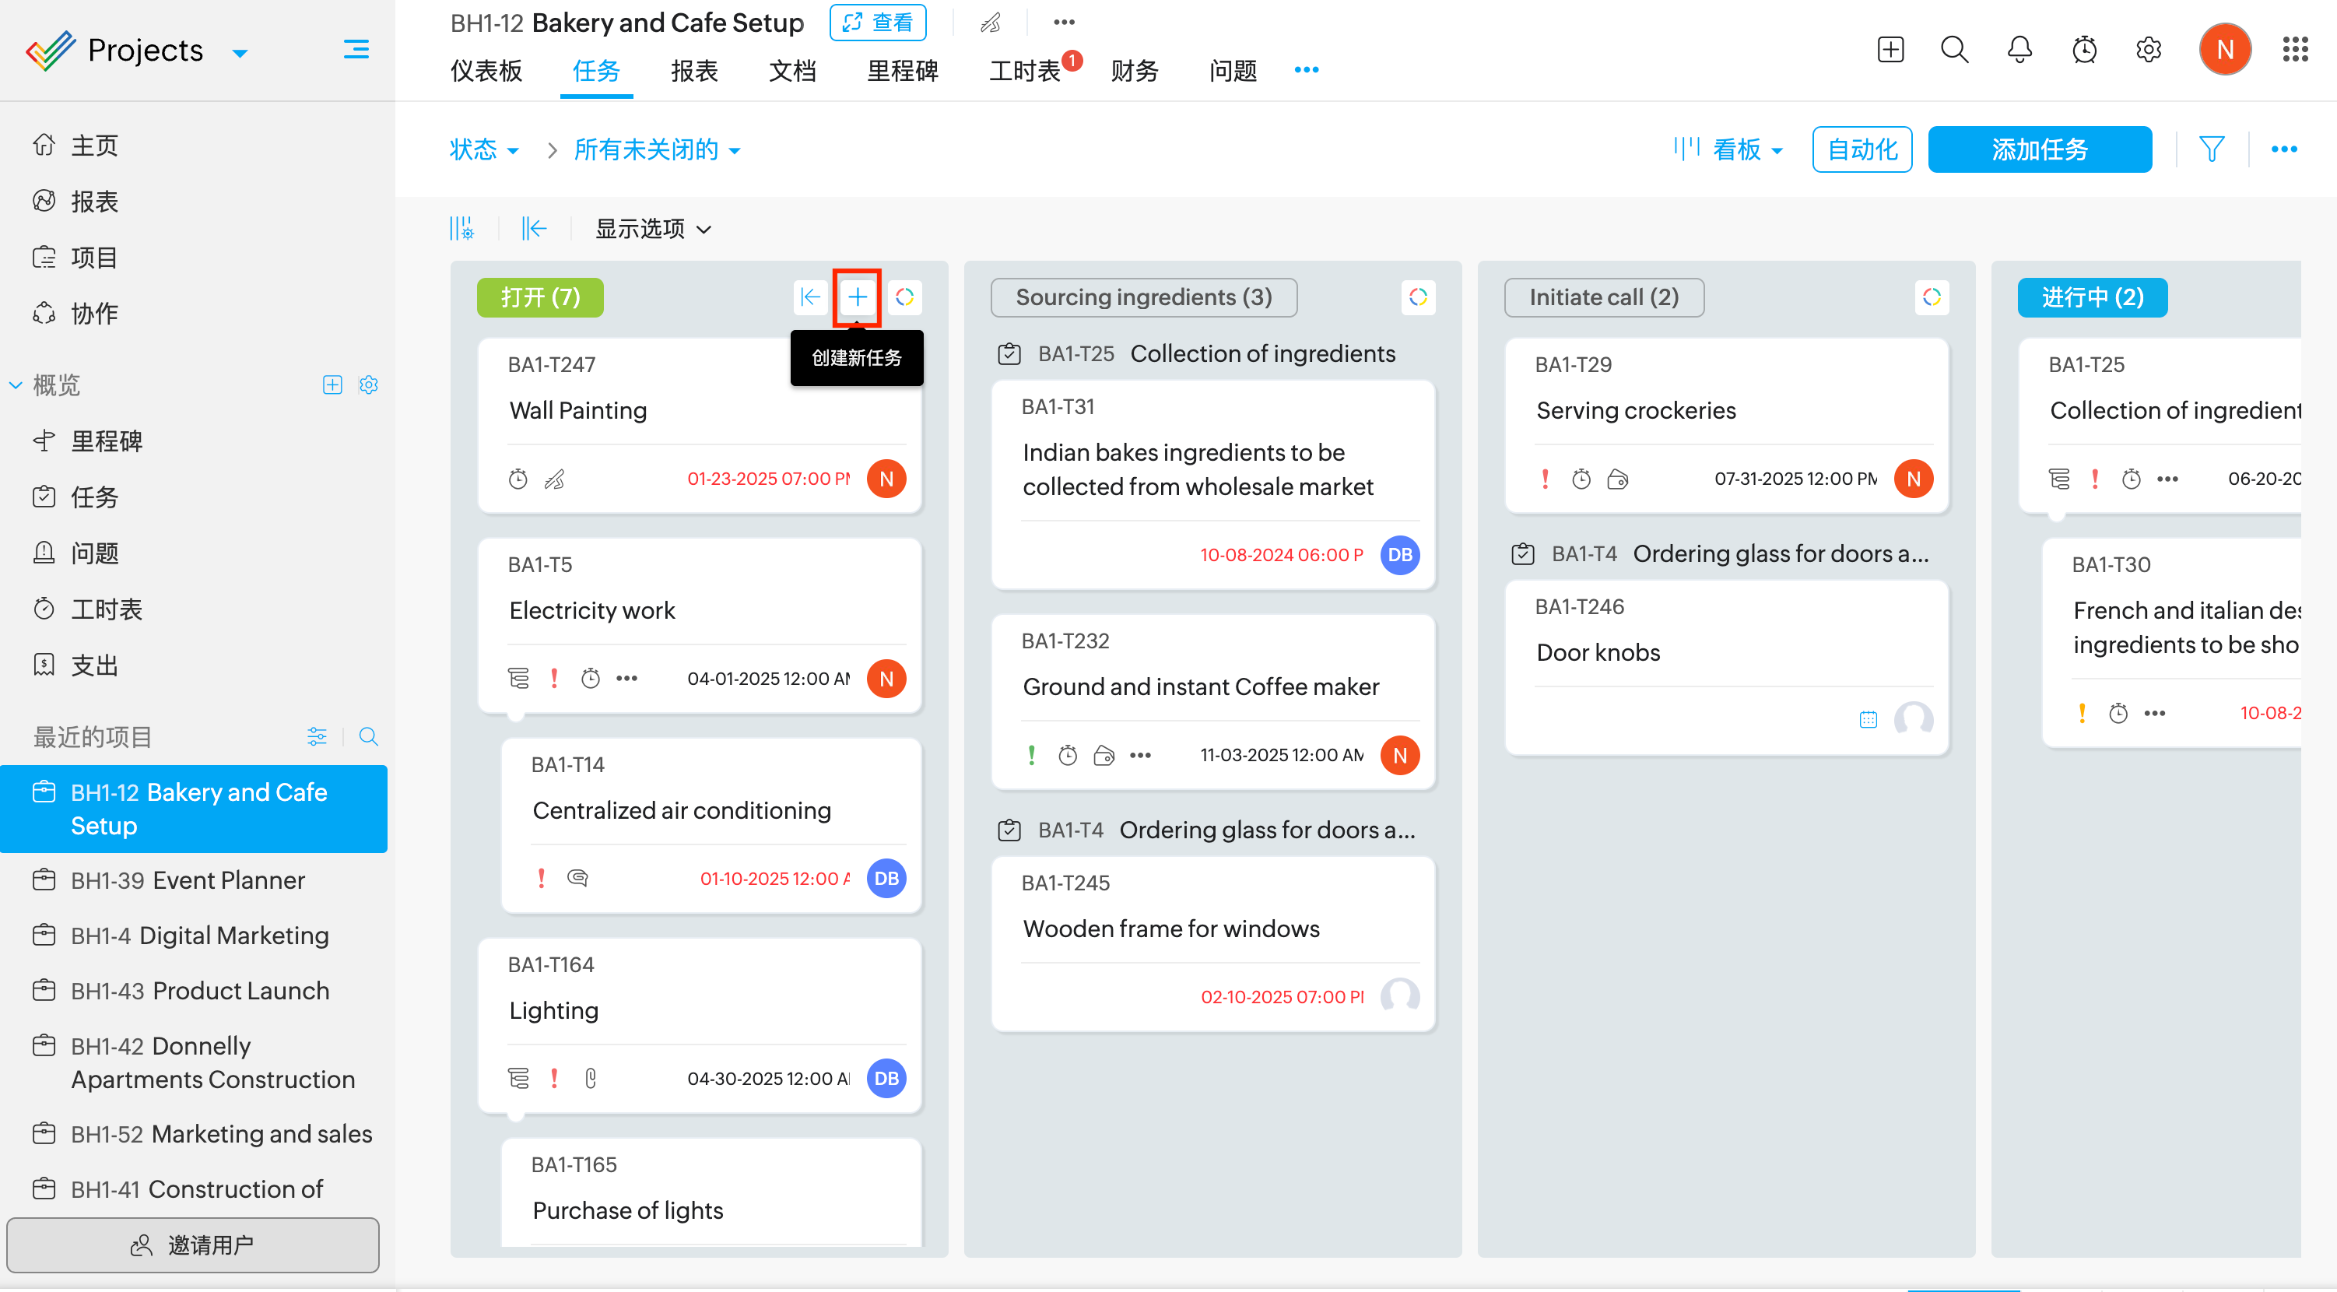The width and height of the screenshot is (2337, 1292).
Task: Switch to the 里程碑 tab
Action: click(x=902, y=71)
